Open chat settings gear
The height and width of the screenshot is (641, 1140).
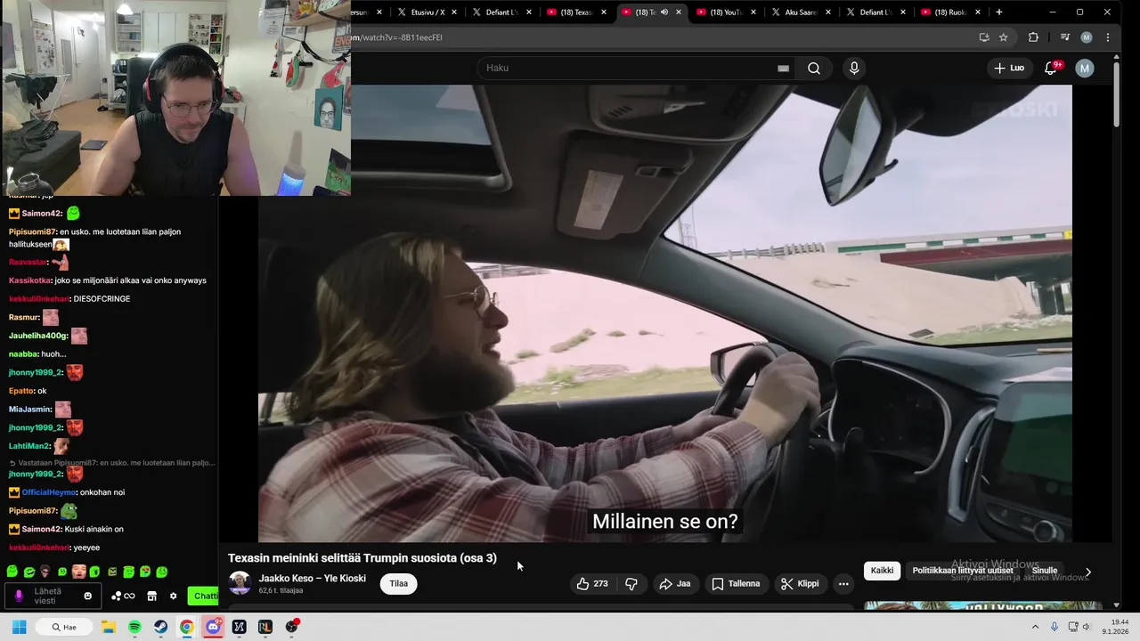coord(174,596)
